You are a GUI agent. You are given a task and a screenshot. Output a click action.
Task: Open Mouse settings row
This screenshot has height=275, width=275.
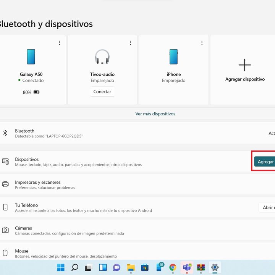click(137, 252)
